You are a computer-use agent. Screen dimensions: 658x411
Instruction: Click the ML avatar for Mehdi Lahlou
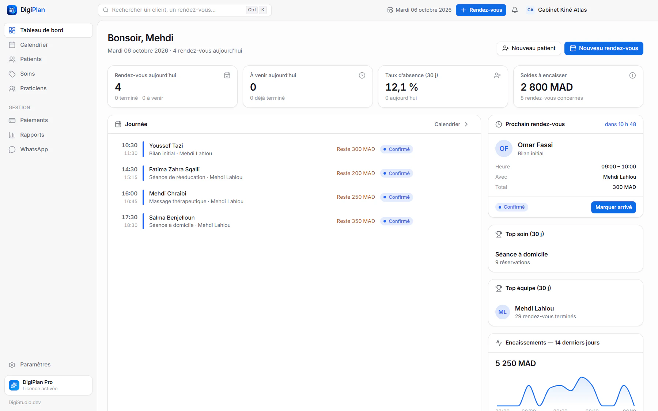[x=503, y=312]
